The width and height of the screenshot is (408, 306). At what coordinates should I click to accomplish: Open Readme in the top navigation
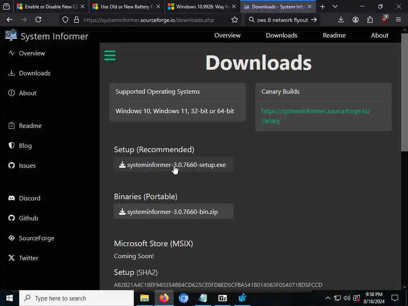[x=334, y=35]
